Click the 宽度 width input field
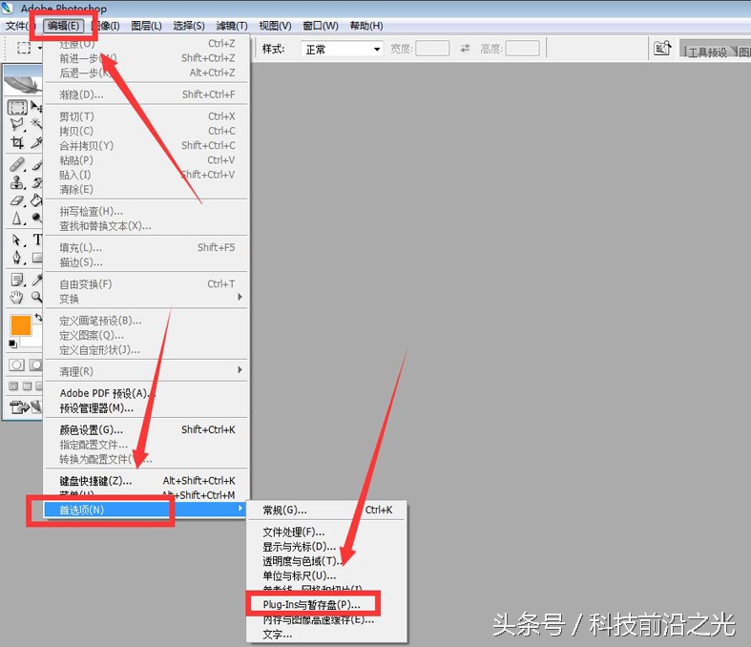The width and height of the screenshot is (751, 647). point(432,49)
